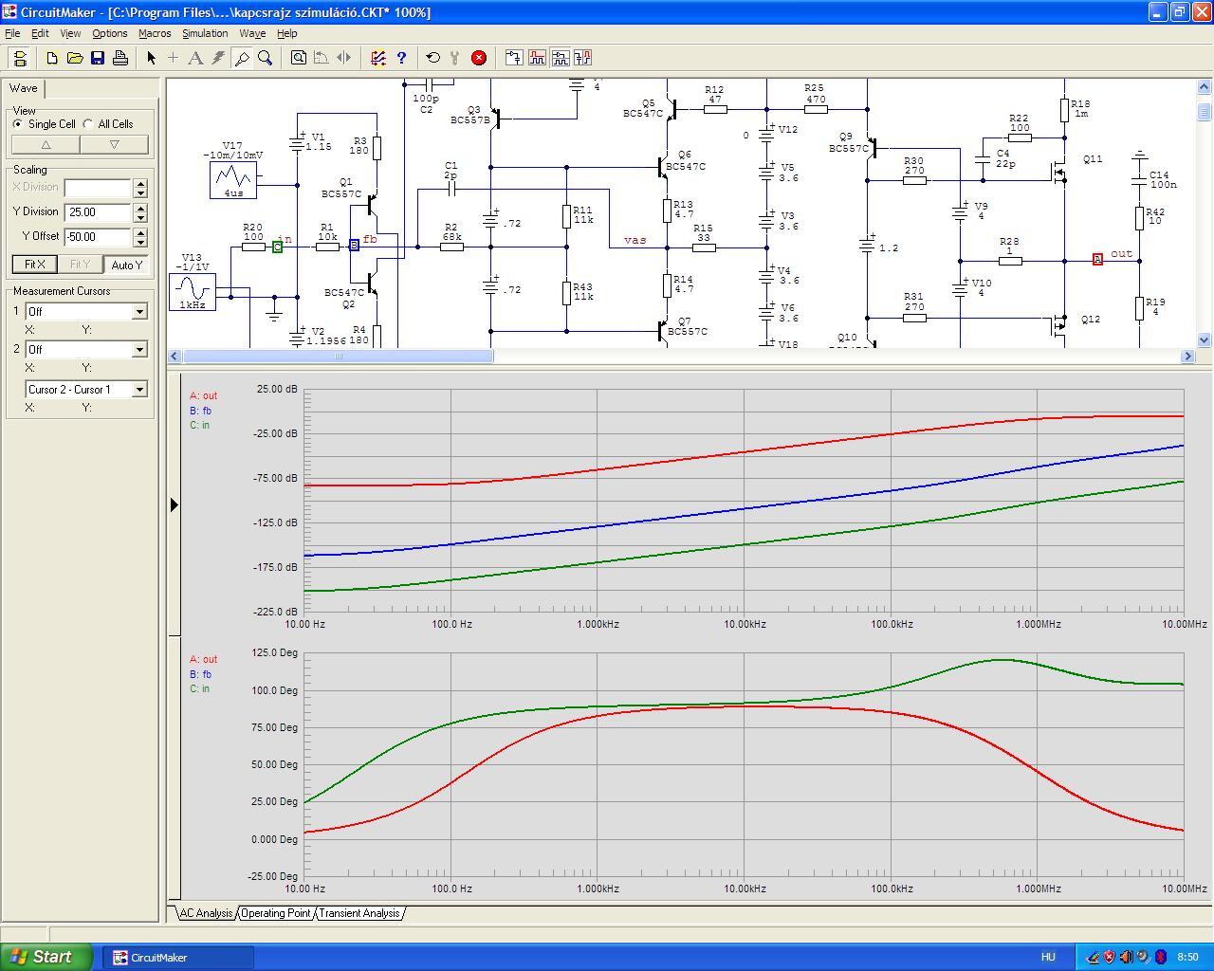Expand the Cursor 2 - Cursor 1 dropdown
The width and height of the screenshot is (1214, 971).
(85, 389)
